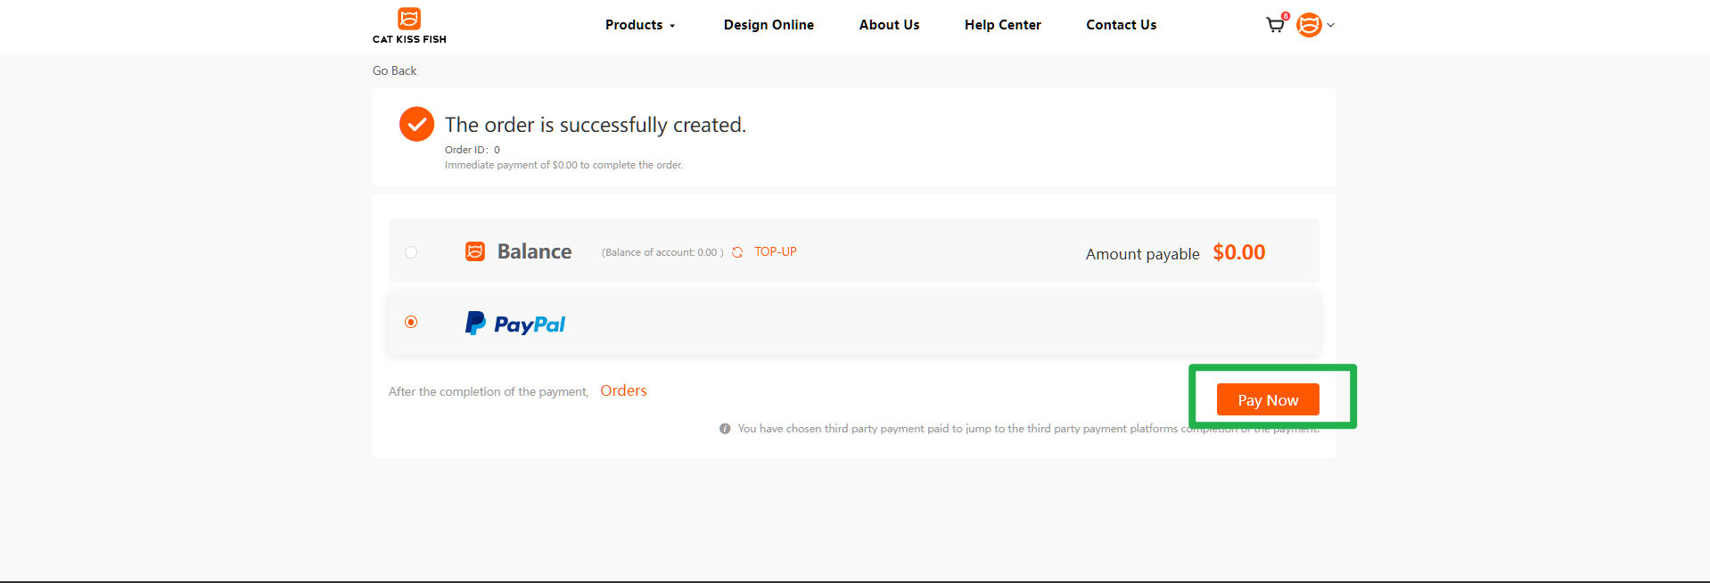Expand the Products dropdown menu
Screen dimensions: 1710x583
639,25
